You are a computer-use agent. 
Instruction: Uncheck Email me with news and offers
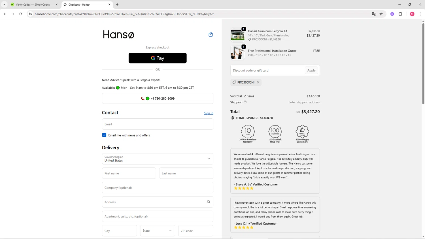pos(104,135)
